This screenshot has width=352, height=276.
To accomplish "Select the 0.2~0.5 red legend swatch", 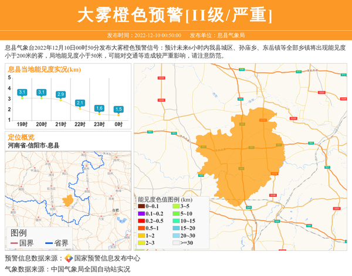I will (x=141, y=220).
